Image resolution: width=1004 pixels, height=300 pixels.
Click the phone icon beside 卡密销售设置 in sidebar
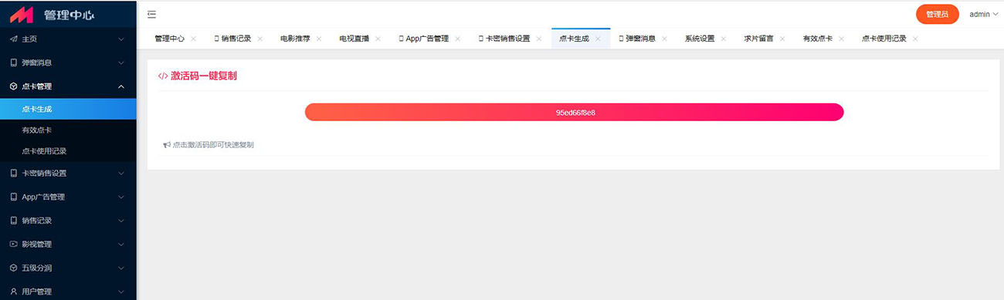[13, 173]
